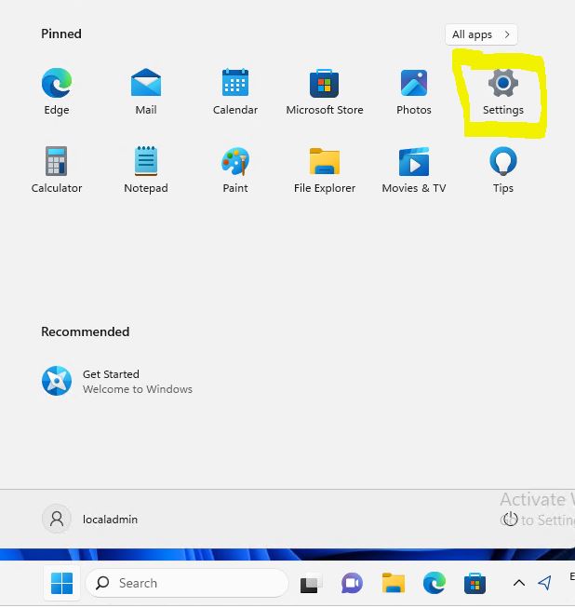Click the location arrow tray icon

[x=545, y=583]
